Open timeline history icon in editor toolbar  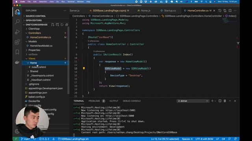coord(220,11)
